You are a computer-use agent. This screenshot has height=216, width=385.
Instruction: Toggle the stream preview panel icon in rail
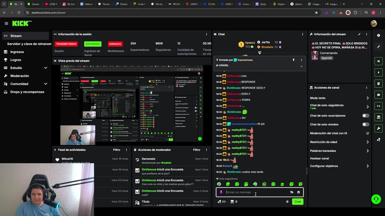378,61
